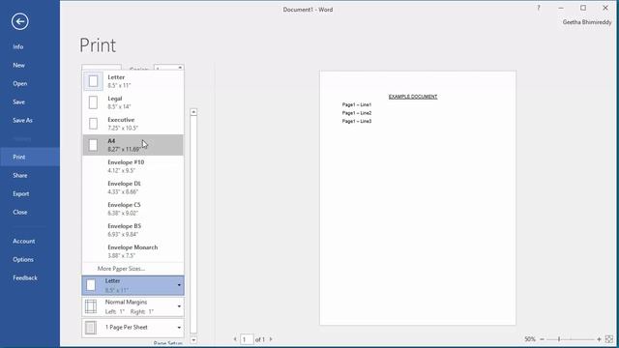The height and width of the screenshot is (348, 619).
Task: Choose Envelope #10 paper size
Action: 133,166
